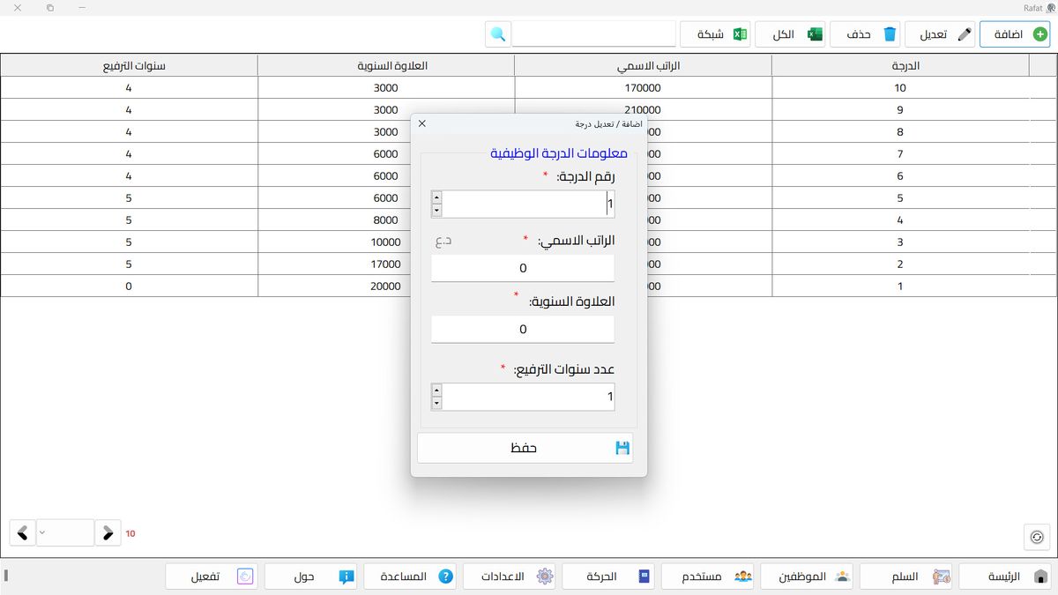1058x595 pixels.
Task: Increase grade number with up arrow
Action: click(436, 197)
